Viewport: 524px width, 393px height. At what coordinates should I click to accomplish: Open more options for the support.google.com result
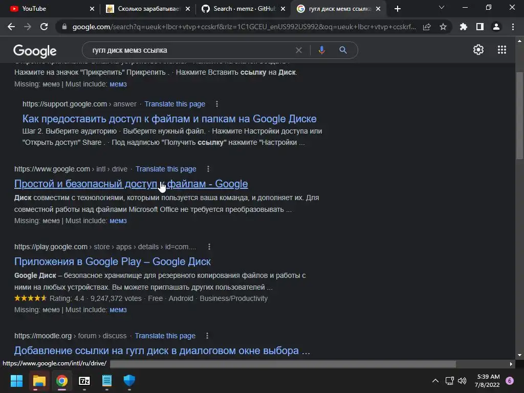click(x=217, y=104)
